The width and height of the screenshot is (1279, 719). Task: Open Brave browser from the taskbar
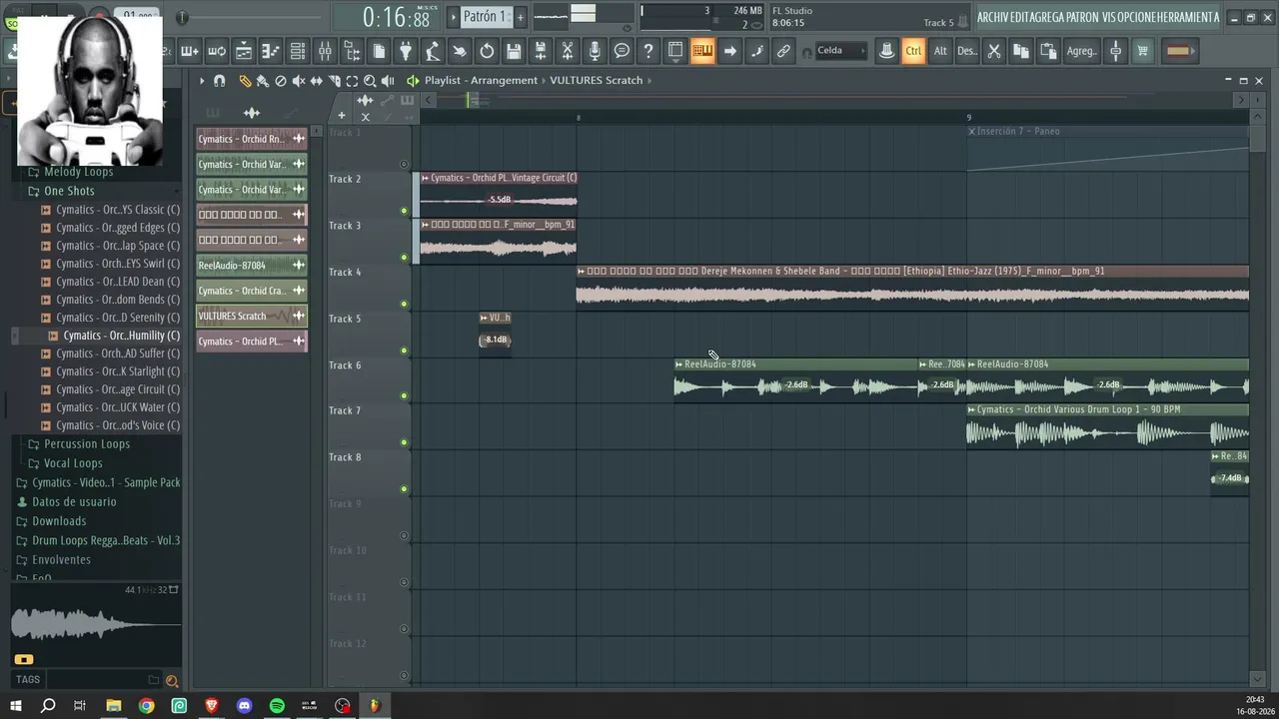212,706
